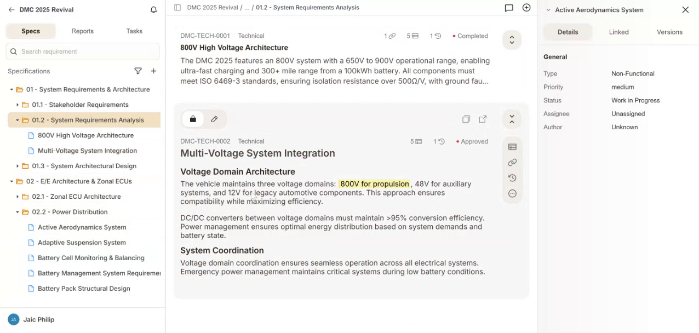This screenshot has height=333, width=699.
Task: Switch to the Reports tab
Action: (82, 31)
